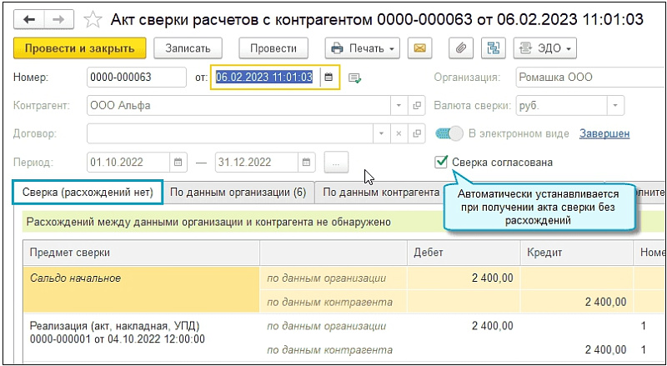Click the period end date field
The height and width of the screenshot is (366, 667).
[257, 162]
